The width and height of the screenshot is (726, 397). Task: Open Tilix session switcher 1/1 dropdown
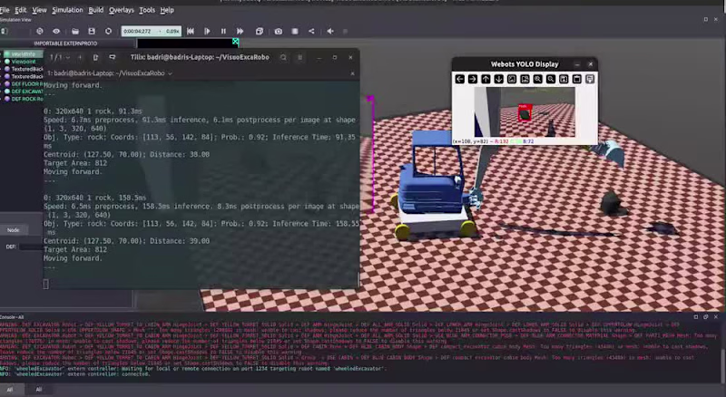60,57
